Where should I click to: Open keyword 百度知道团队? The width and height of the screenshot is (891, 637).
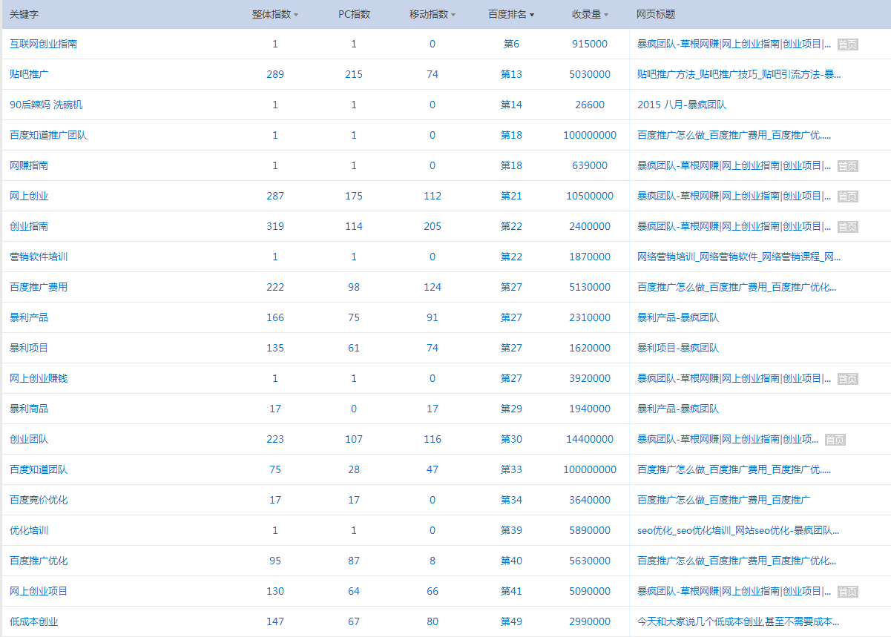[x=39, y=469]
